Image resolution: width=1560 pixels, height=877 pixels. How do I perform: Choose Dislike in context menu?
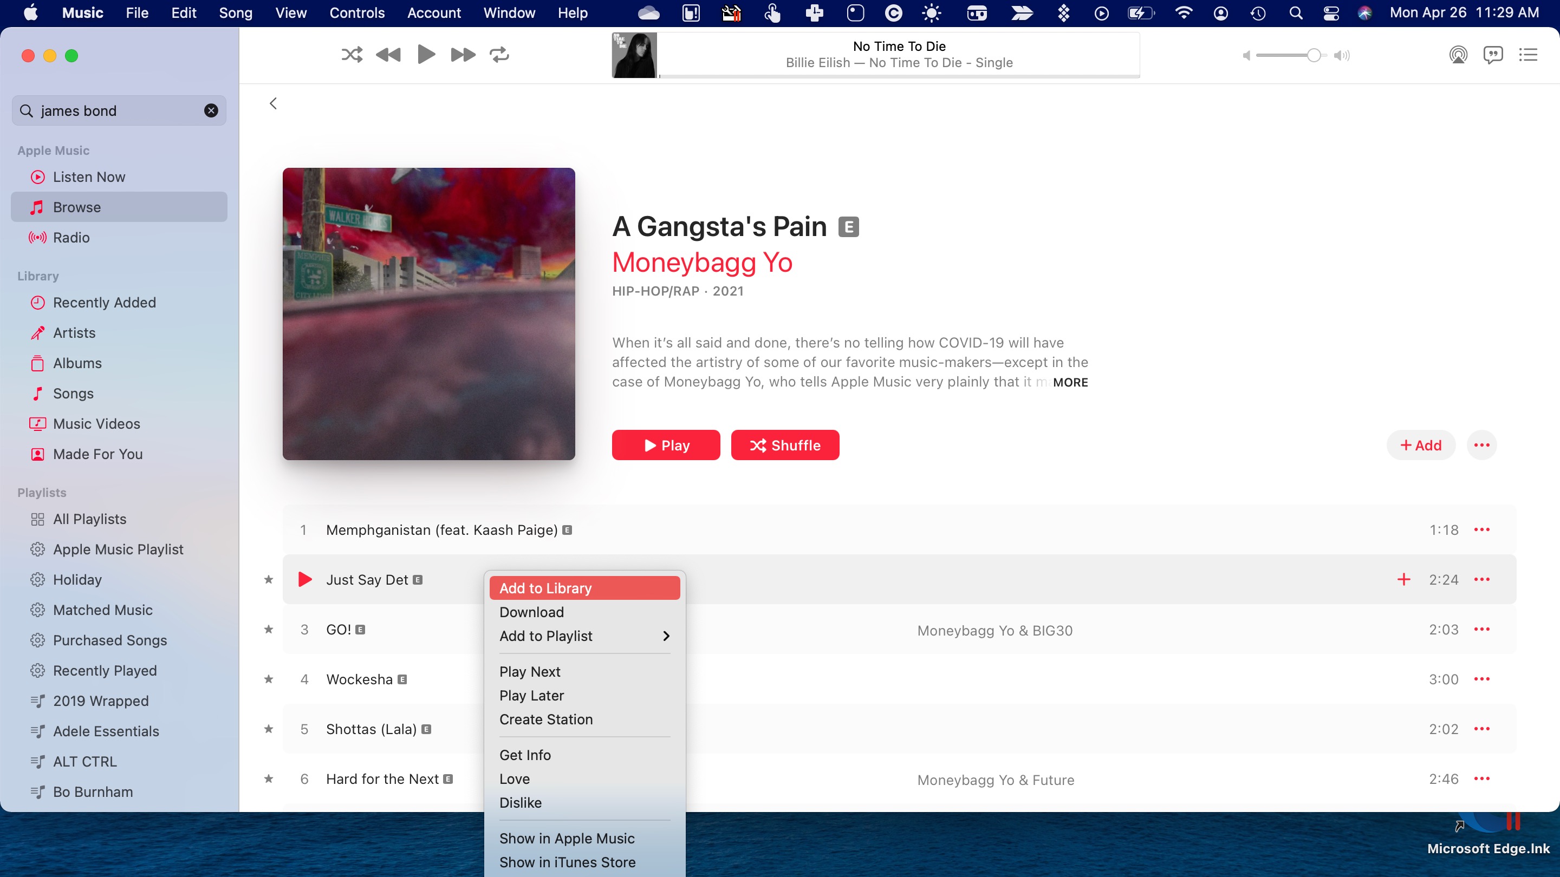pos(584,803)
